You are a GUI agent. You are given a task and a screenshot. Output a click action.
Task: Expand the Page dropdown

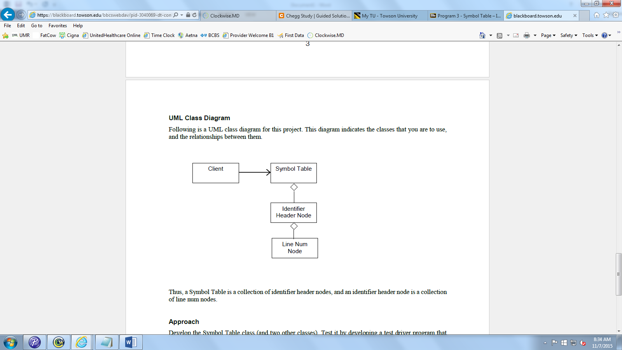[547, 35]
